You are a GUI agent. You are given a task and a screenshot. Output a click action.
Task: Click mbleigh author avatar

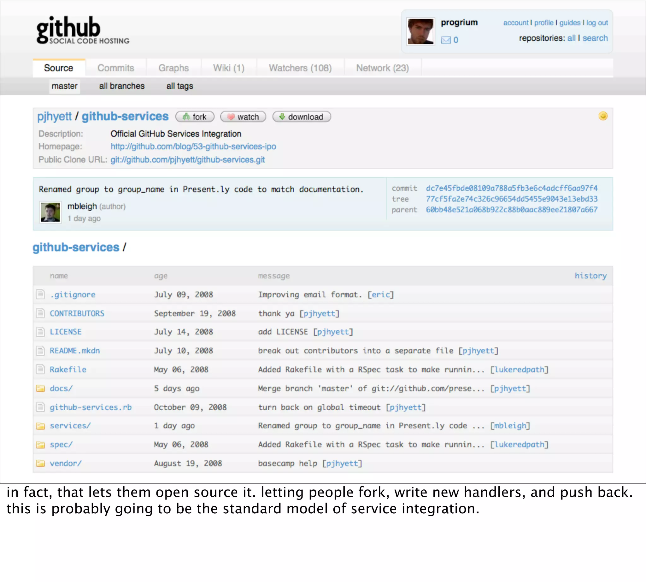(x=50, y=212)
